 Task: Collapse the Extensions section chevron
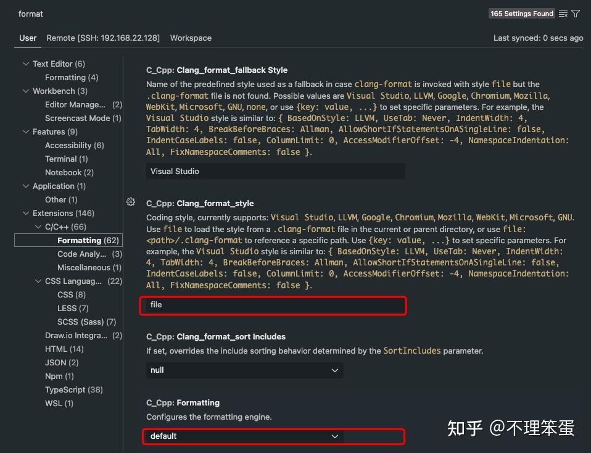click(x=26, y=213)
